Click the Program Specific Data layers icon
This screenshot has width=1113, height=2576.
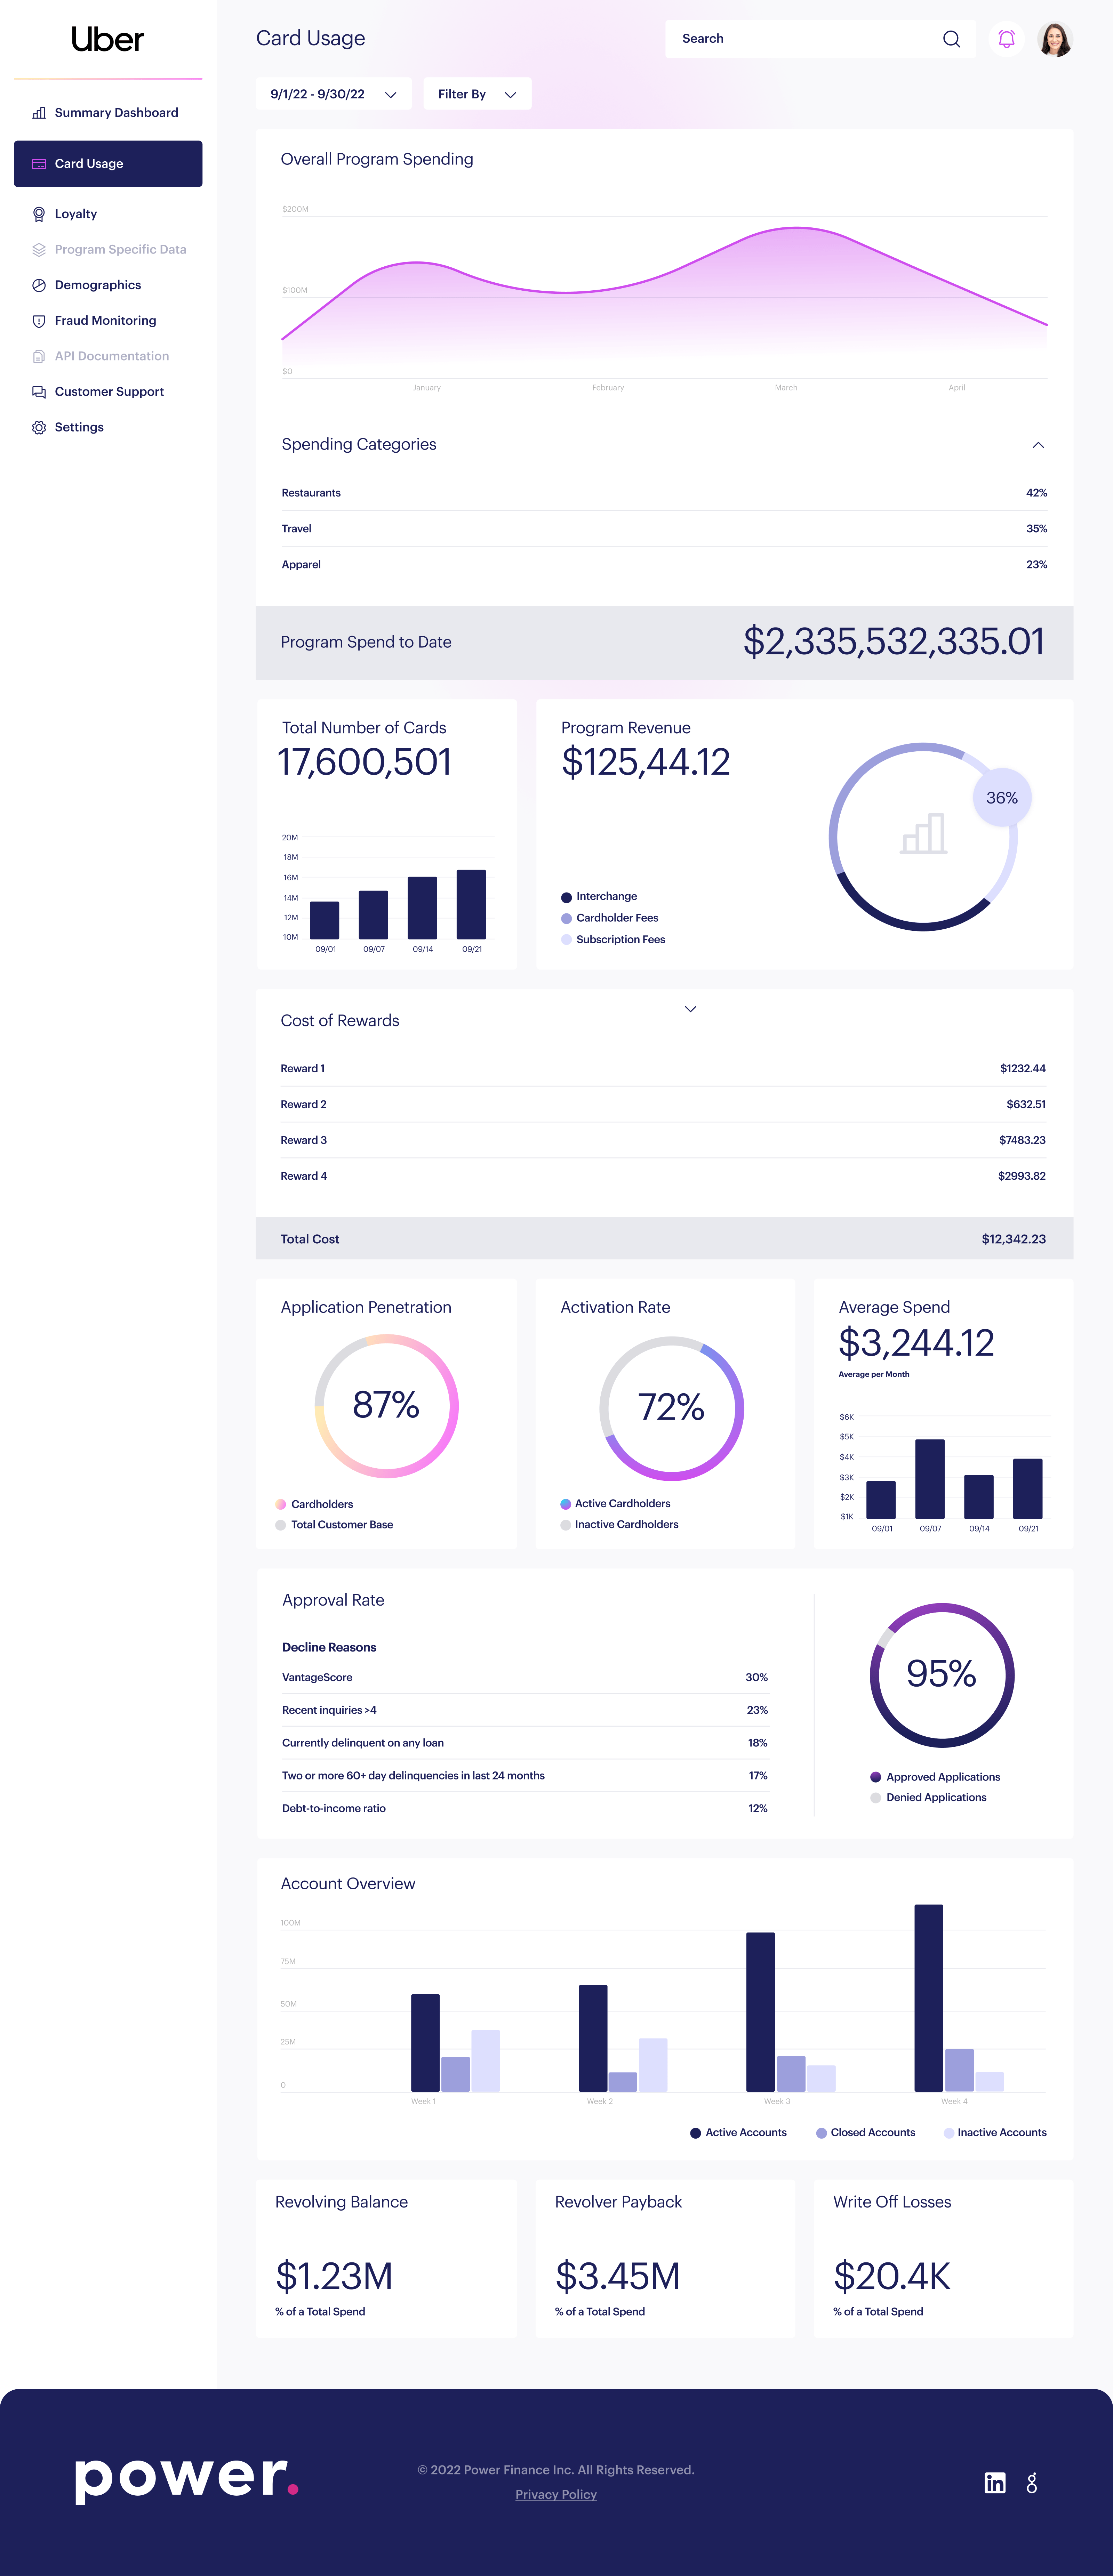(39, 250)
